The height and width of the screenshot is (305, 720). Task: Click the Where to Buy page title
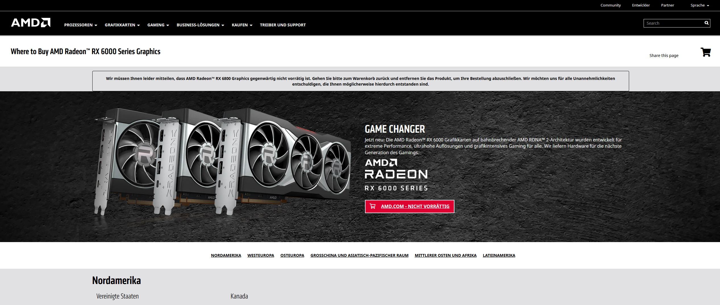pos(85,51)
